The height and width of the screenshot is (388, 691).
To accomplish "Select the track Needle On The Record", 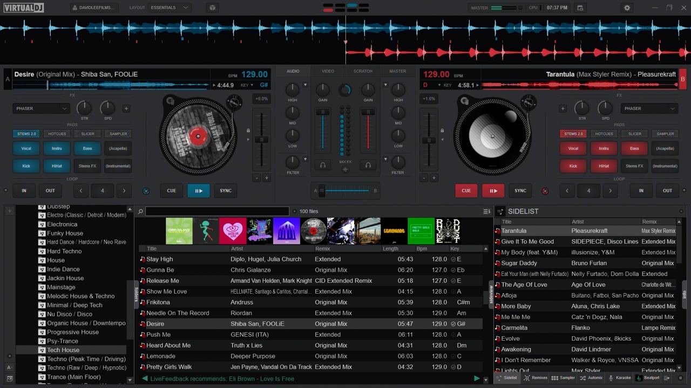I will click(310, 313).
